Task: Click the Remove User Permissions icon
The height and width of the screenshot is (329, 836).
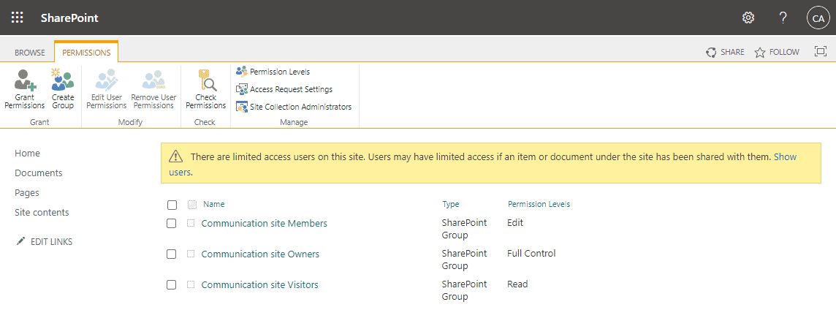Action: (153, 80)
